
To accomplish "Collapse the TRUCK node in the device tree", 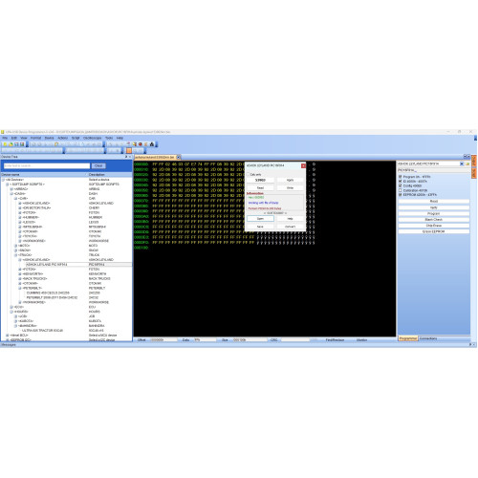I will [x=15, y=255].
